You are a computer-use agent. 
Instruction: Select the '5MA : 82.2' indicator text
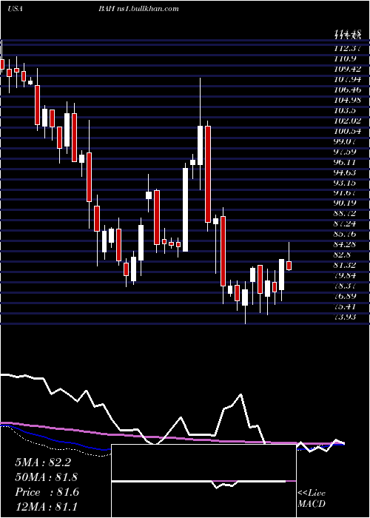tap(43, 462)
